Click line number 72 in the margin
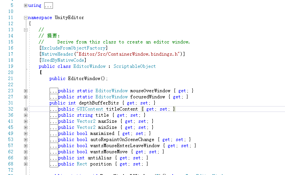285x175 pixels. click(x=11, y=170)
